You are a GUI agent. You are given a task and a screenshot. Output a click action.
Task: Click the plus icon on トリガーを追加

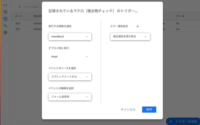(x=171, y=121)
